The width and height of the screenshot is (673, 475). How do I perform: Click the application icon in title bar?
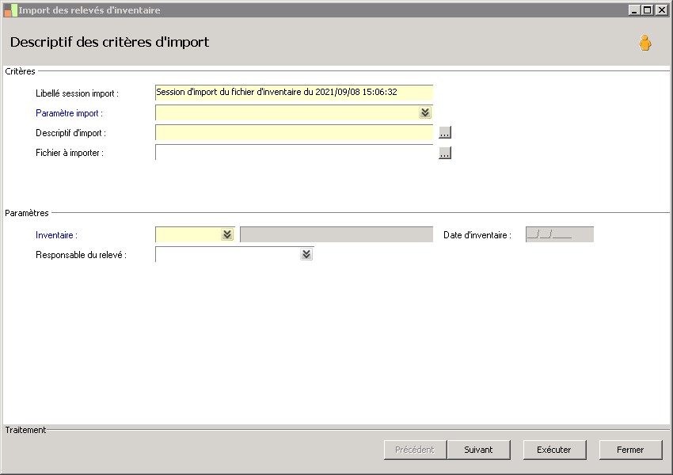10,10
